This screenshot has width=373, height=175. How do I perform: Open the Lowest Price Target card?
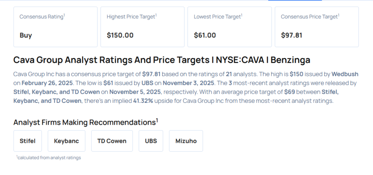[x=229, y=27]
